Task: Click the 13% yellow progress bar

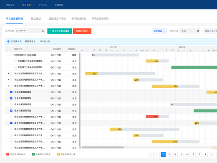Action: tap(116, 129)
